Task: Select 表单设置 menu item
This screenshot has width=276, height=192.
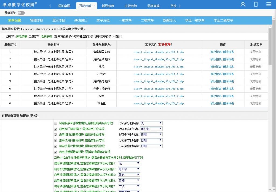Action: [x=15, y=20]
